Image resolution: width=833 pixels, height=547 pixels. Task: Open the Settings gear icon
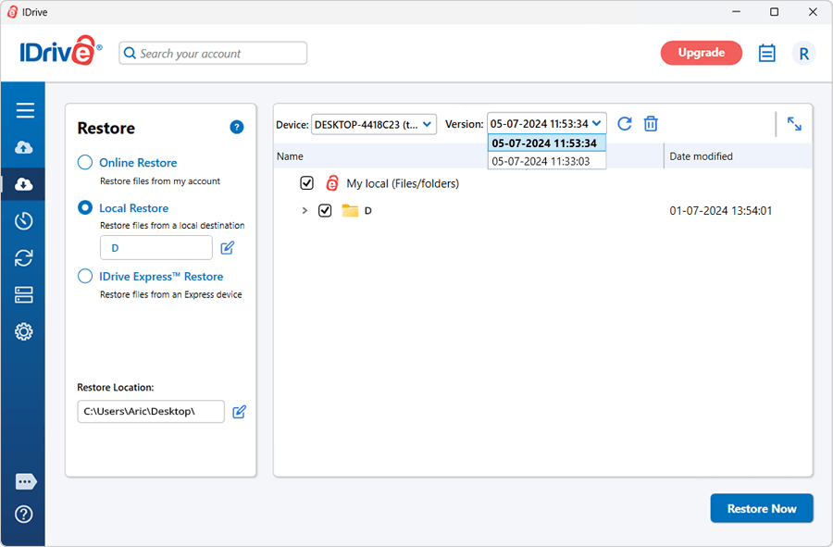23,332
